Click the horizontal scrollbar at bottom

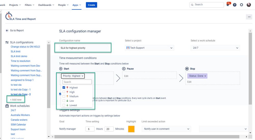147,137
